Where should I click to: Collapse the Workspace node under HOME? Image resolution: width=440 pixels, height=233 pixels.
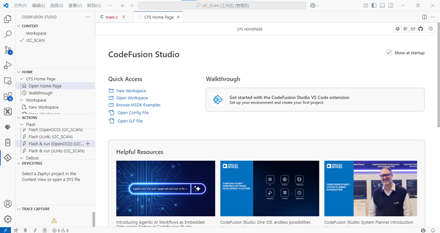click(21, 100)
